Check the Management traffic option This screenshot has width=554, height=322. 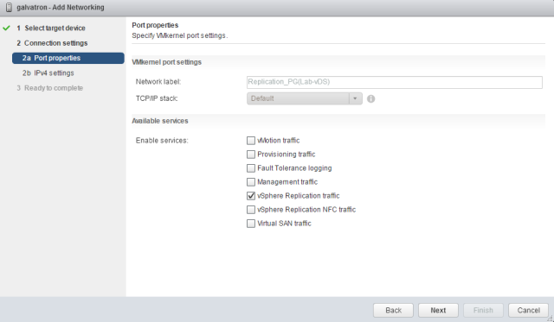click(x=250, y=182)
